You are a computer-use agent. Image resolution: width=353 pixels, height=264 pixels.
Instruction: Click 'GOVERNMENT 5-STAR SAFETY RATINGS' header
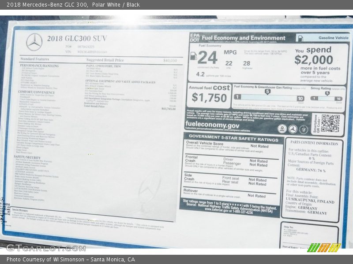(233, 138)
